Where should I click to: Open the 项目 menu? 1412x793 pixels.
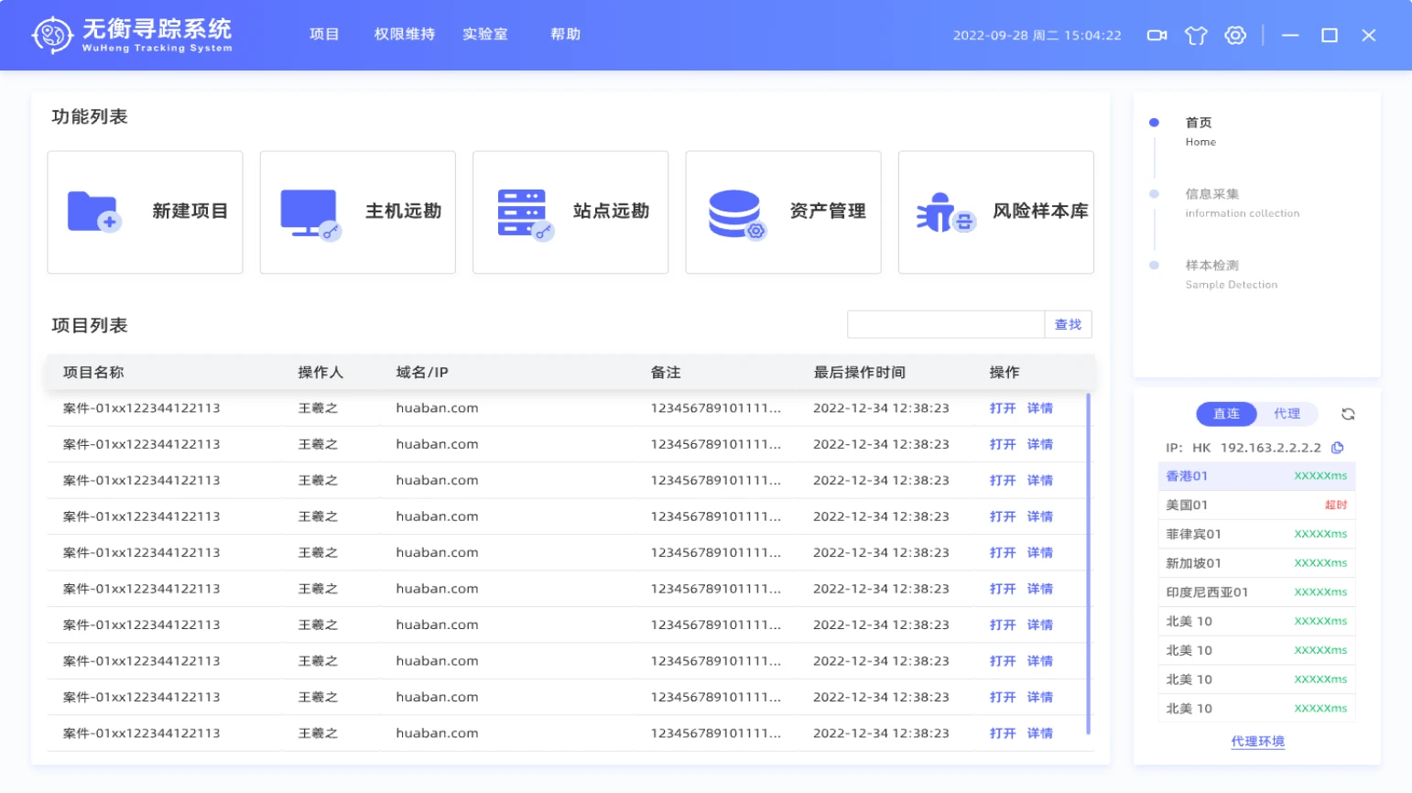(324, 34)
